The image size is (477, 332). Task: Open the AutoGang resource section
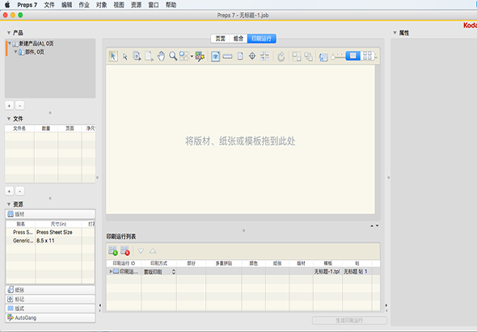point(50,317)
